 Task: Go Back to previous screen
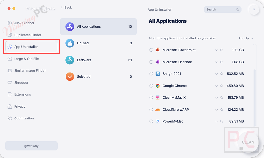tap(66, 7)
